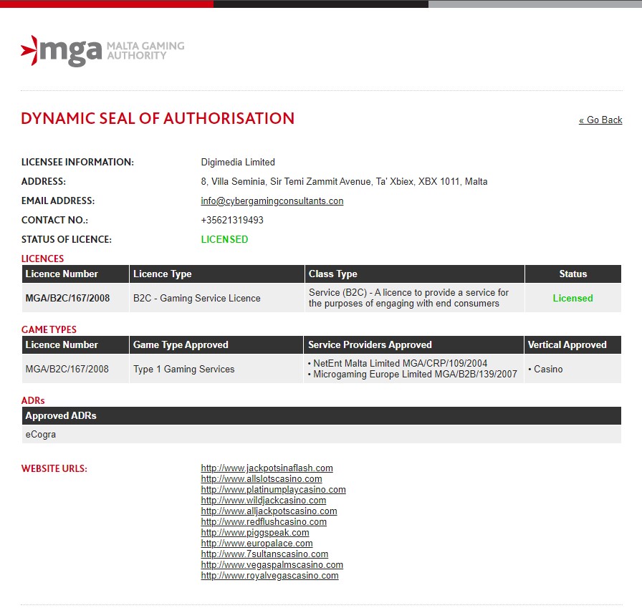The width and height of the screenshot is (642, 608).
Task: Click the eCogra approved ADR row
Action: tap(322, 434)
